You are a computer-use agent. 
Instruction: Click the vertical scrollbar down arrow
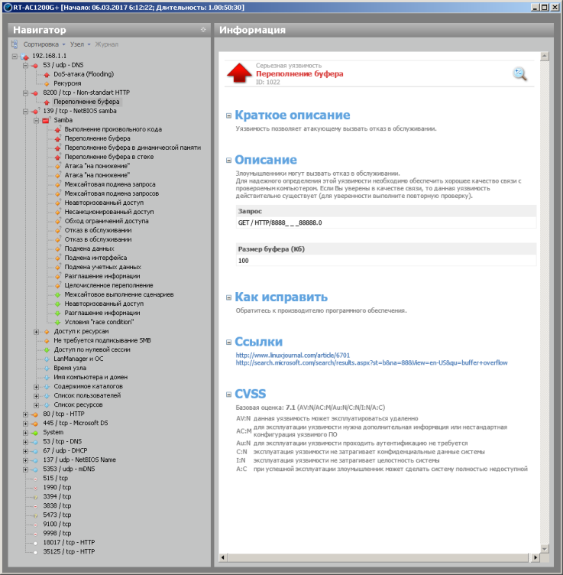(x=545, y=549)
